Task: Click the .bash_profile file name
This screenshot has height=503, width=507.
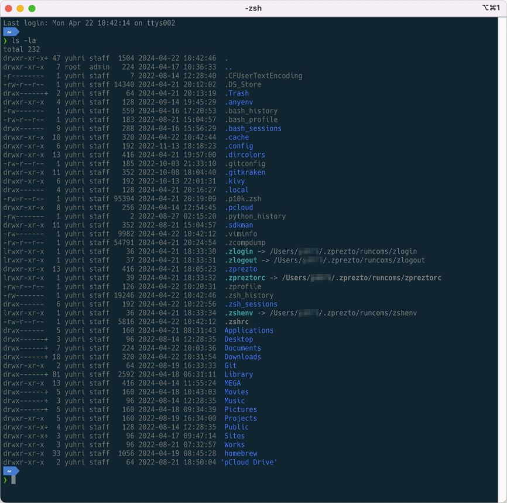Action: 251,119
